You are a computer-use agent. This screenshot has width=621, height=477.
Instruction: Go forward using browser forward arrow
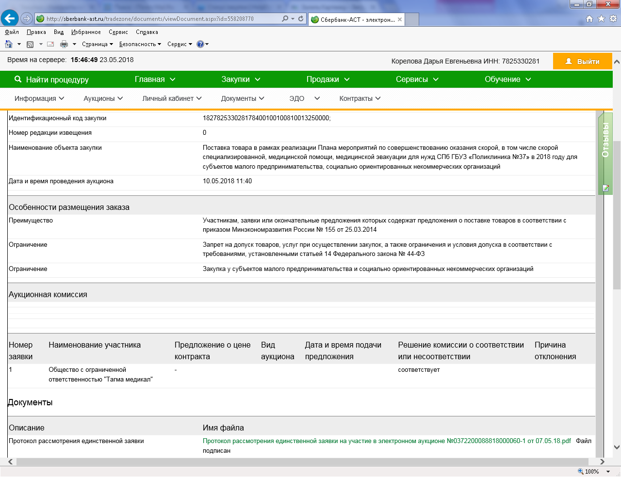click(27, 18)
